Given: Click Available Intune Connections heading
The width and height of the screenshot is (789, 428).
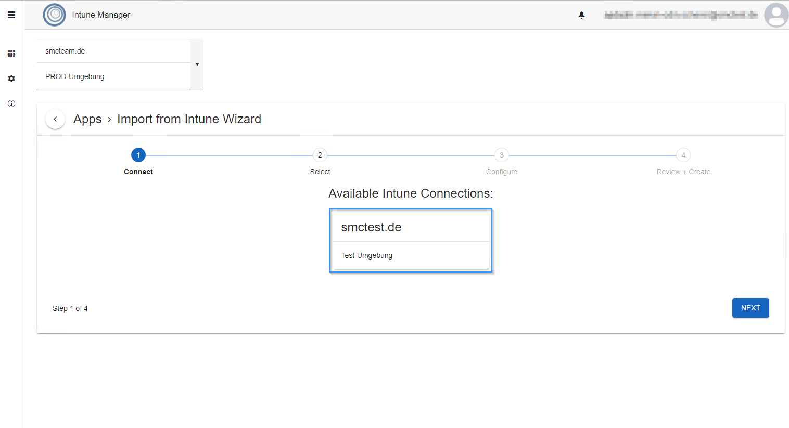Looking at the screenshot, I should point(411,193).
